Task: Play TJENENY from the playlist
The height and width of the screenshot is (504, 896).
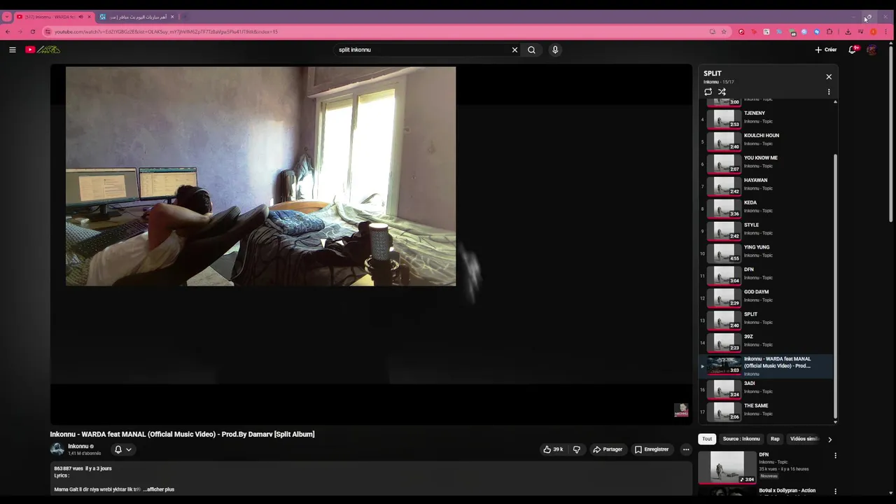Action: tap(766, 118)
